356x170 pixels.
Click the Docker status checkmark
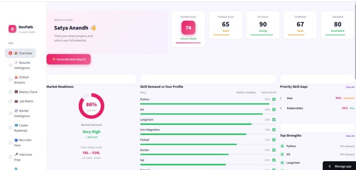[274, 150]
